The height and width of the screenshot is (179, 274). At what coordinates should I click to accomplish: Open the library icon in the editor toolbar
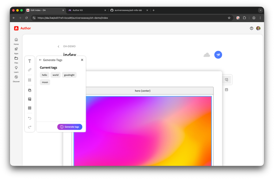coord(30,90)
